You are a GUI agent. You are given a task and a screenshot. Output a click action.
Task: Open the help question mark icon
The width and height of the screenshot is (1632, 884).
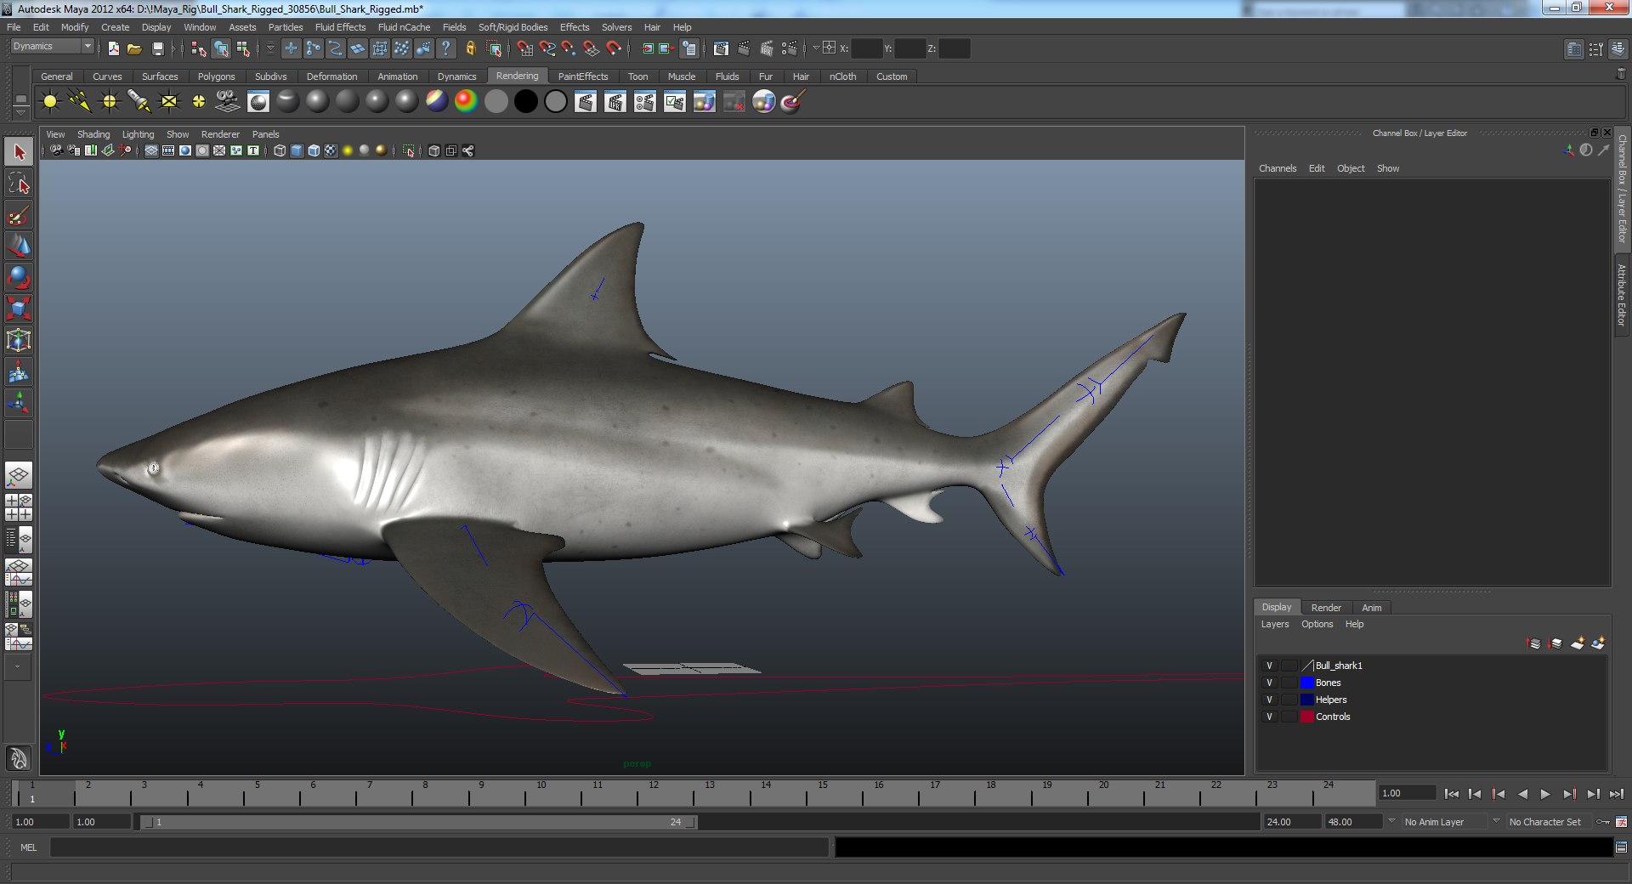(445, 48)
